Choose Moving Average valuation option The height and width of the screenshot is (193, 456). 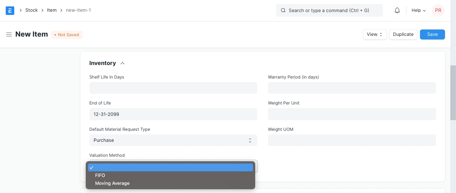coord(112,183)
